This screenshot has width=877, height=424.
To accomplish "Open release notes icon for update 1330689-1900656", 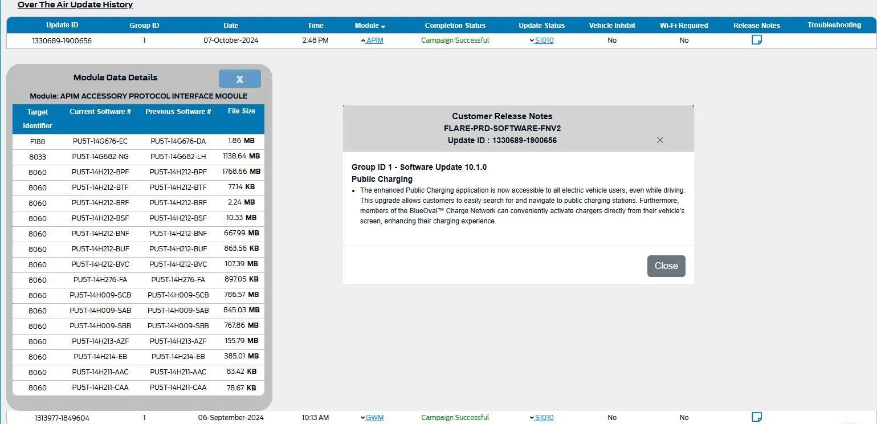I will pos(757,40).
